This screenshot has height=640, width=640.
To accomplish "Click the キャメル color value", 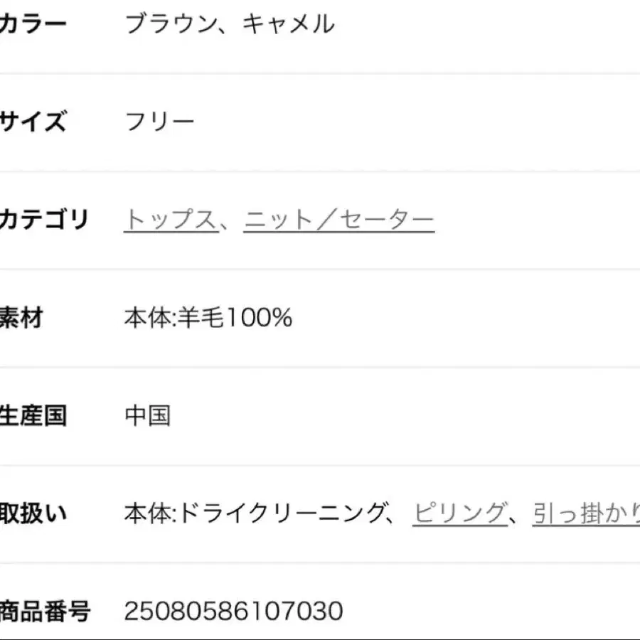I will click(x=288, y=25).
